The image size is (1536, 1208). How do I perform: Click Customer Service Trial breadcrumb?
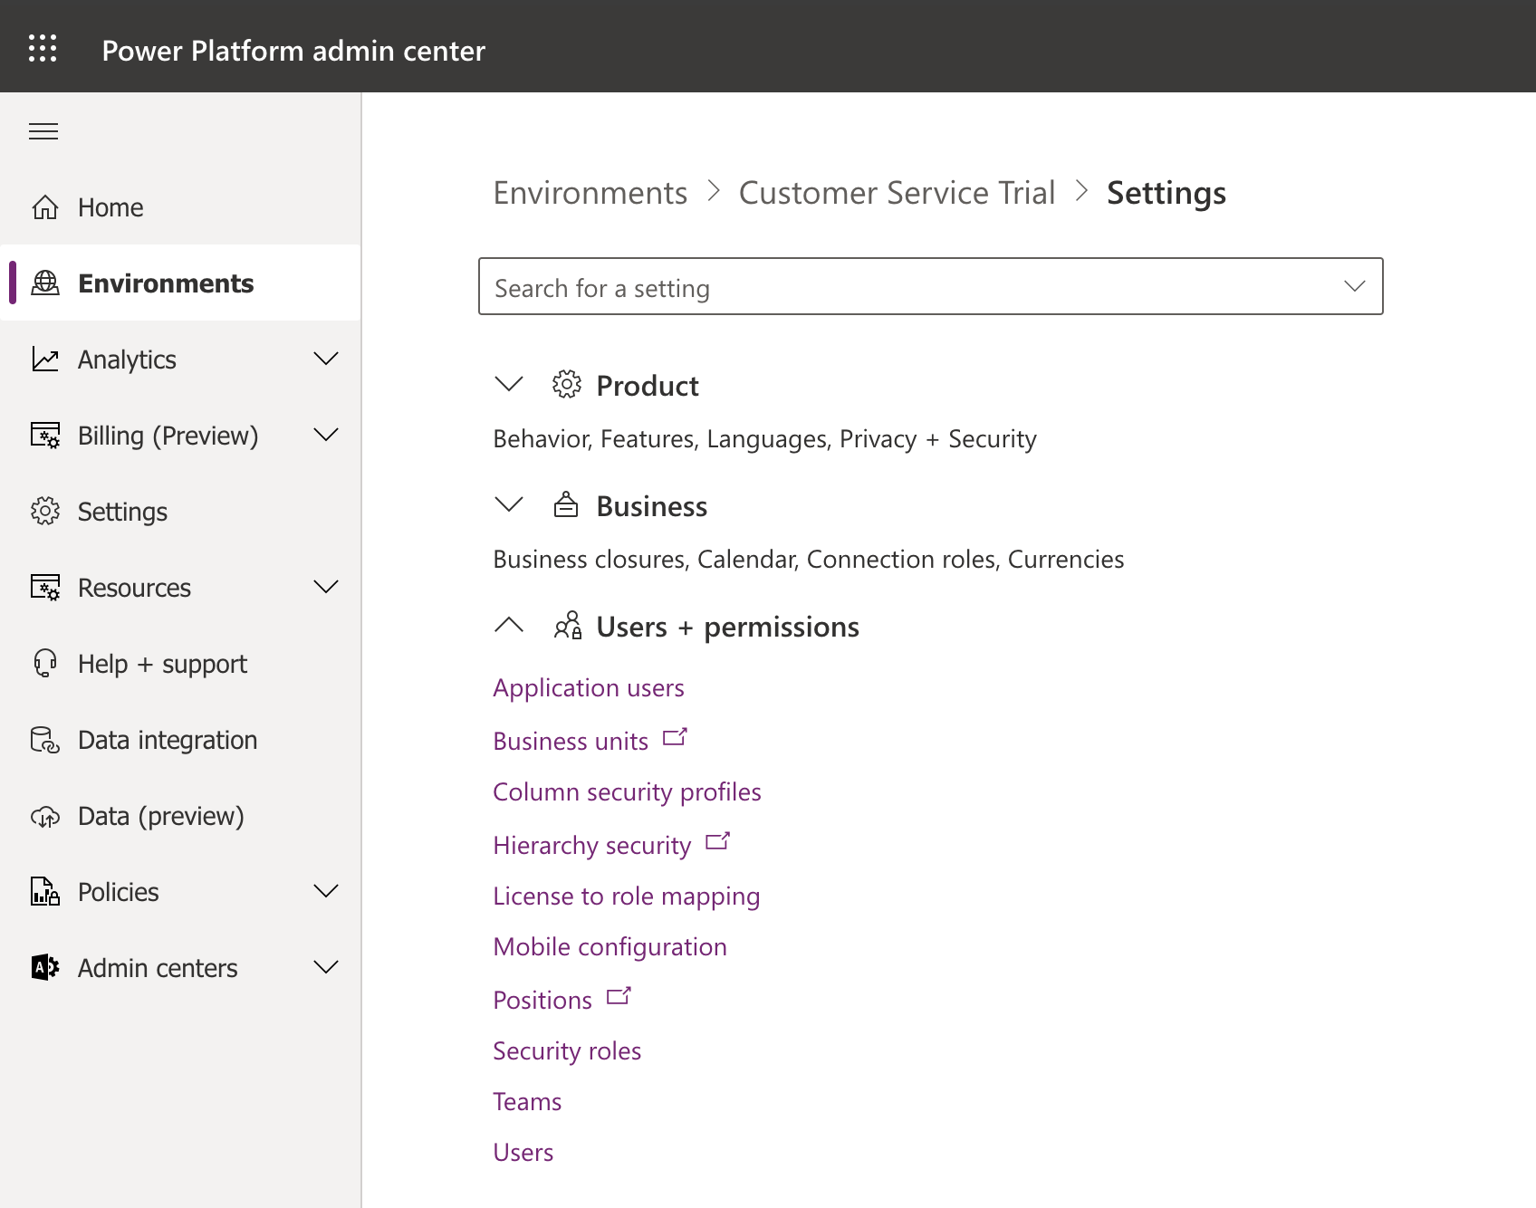(898, 193)
